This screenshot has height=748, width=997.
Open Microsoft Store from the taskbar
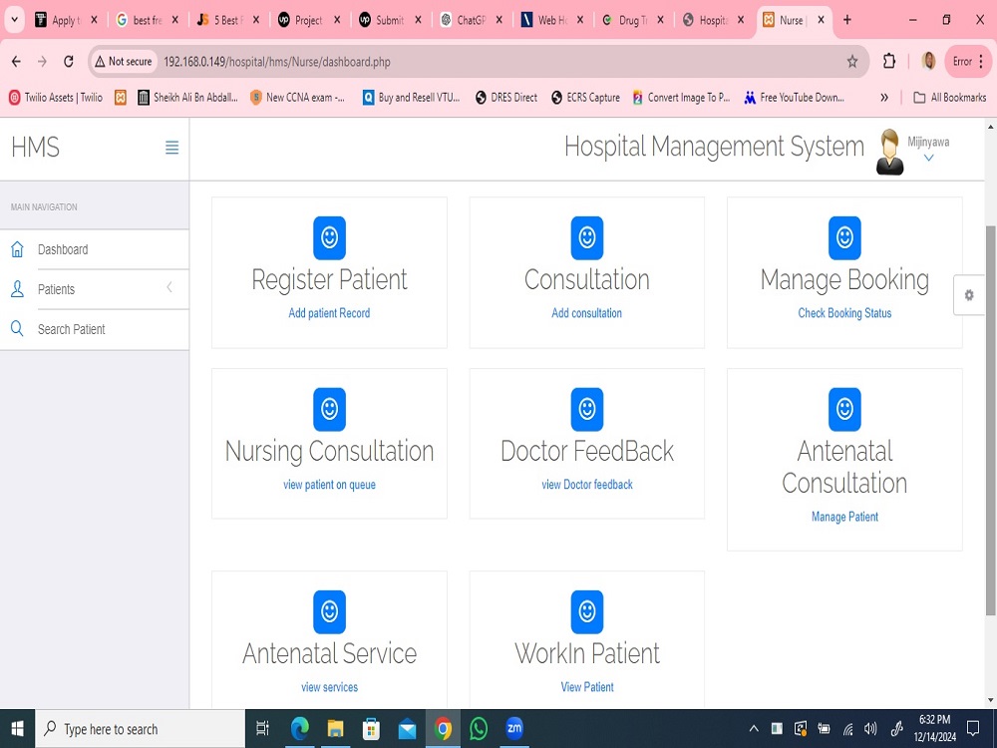point(371,729)
